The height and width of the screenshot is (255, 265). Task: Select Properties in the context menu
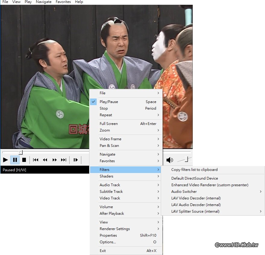click(x=126, y=235)
